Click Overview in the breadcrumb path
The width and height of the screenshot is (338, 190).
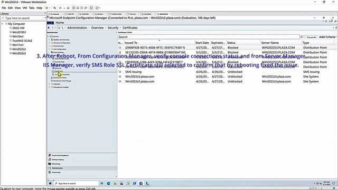tap(97, 27)
